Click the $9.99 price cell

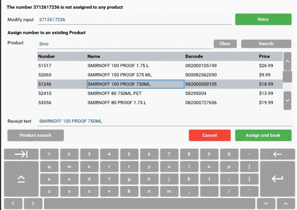pos(265,75)
